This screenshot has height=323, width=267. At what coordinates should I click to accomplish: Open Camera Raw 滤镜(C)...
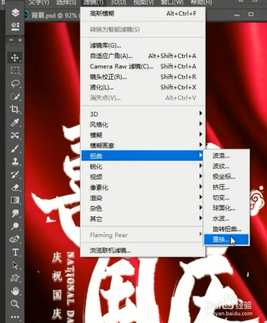[x=143, y=66]
